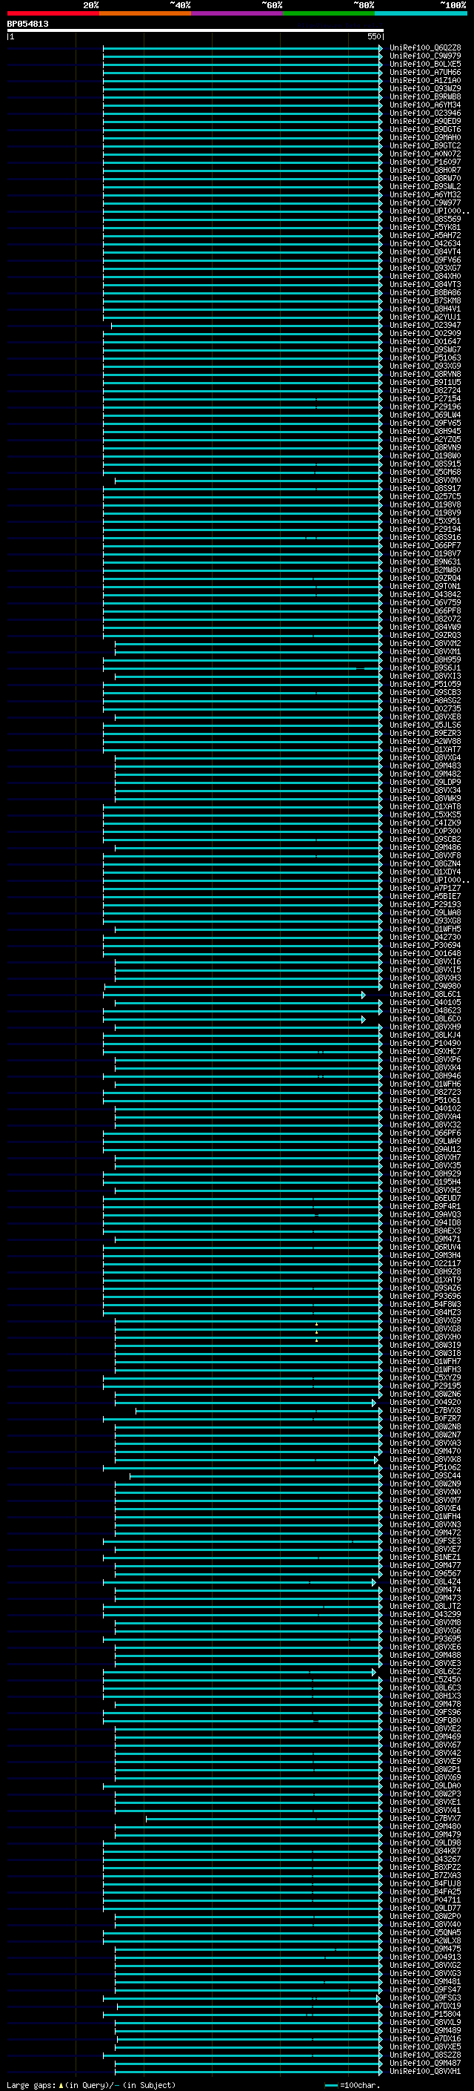Click UniRef100_Q8L6C1 hit label

pyautogui.click(x=425, y=995)
